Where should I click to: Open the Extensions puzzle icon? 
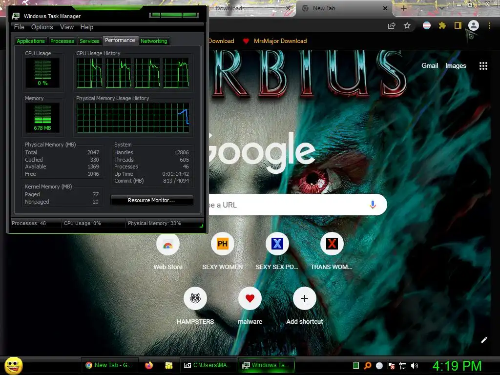pos(442,25)
